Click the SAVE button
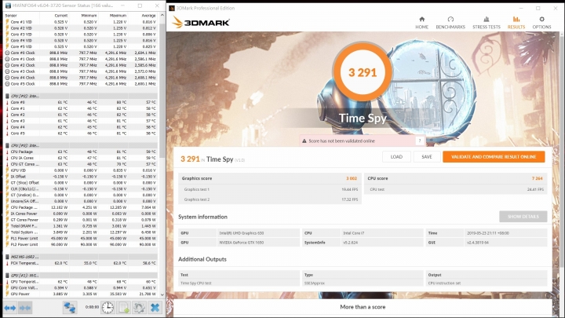This screenshot has height=318, width=565. (427, 157)
